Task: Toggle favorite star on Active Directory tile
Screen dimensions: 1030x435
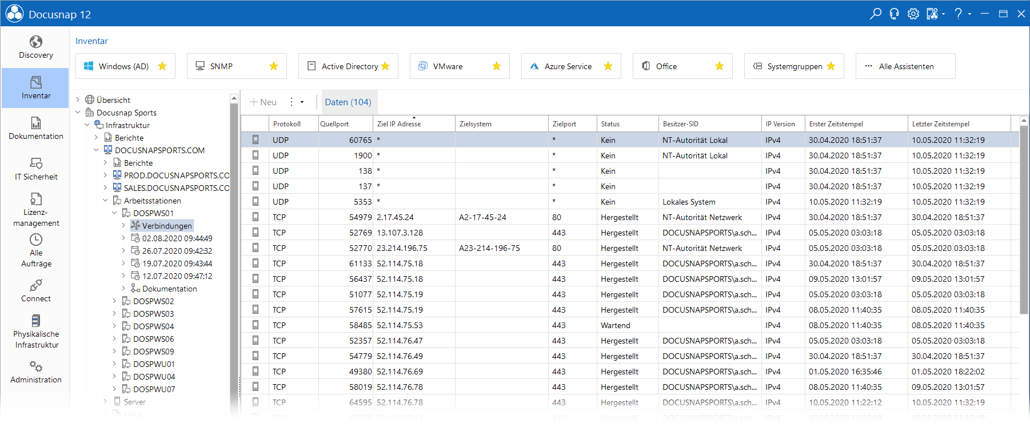Action: [385, 66]
